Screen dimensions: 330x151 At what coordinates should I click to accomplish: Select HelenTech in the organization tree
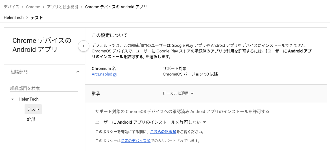[29, 99]
